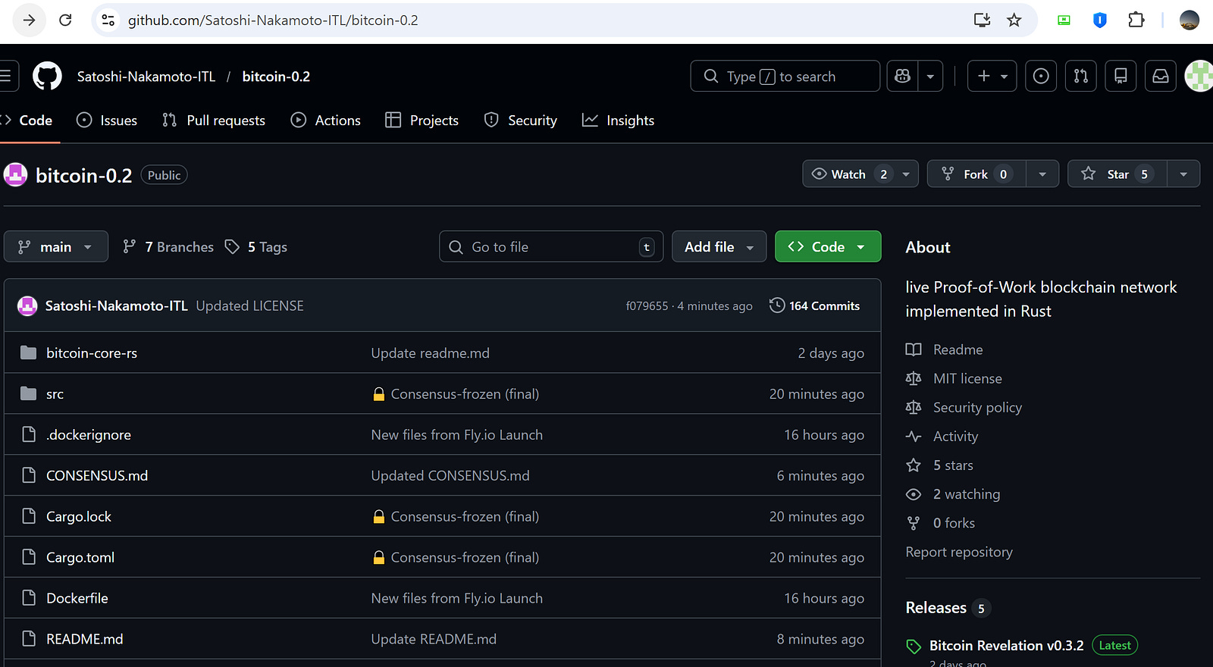View the 5 Tags link
Screen dimensions: 1213x667
tap(256, 247)
